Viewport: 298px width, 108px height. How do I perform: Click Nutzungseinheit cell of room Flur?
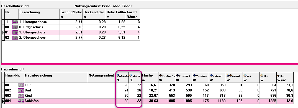coord(102,85)
